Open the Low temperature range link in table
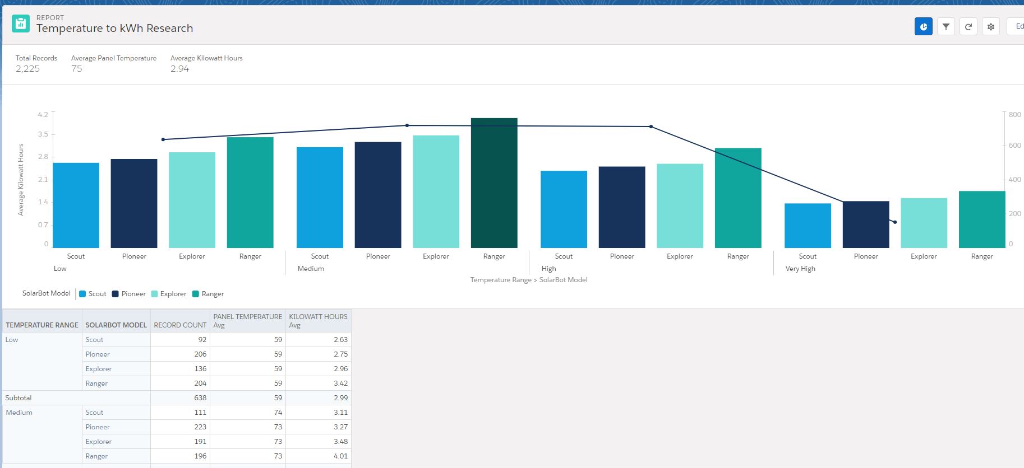 (12, 340)
